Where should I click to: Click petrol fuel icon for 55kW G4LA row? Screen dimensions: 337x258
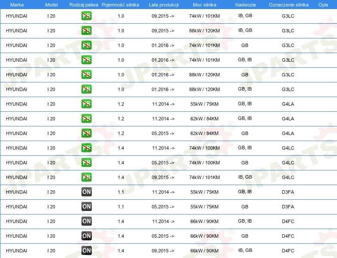(86, 104)
